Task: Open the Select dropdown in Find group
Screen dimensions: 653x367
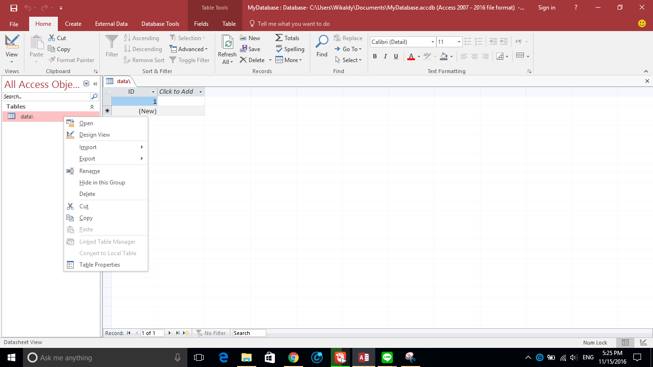Action: (x=348, y=60)
